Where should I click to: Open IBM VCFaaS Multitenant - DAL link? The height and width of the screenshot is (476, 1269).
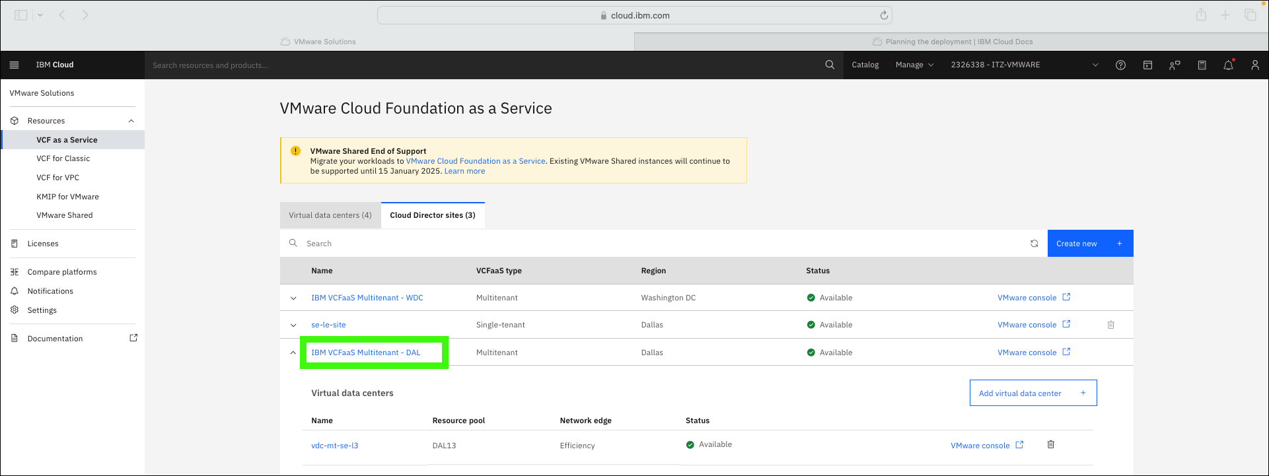366,353
